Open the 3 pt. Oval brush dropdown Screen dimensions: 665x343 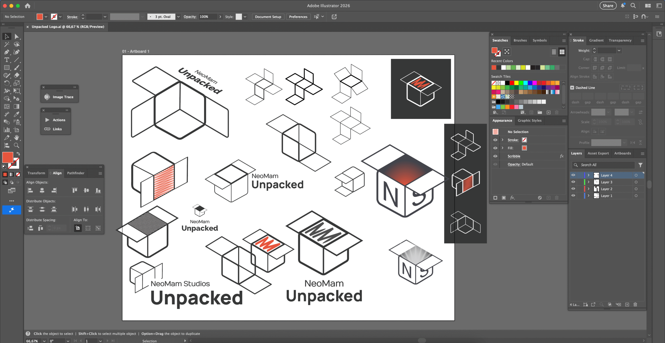pos(178,17)
